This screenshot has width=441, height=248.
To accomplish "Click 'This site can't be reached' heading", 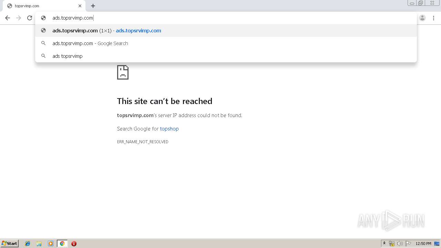I will click(x=165, y=101).
